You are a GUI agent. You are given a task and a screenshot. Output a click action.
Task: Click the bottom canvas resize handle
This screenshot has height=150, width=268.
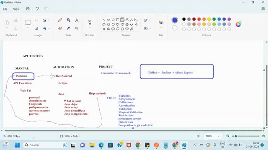(x=133, y=128)
